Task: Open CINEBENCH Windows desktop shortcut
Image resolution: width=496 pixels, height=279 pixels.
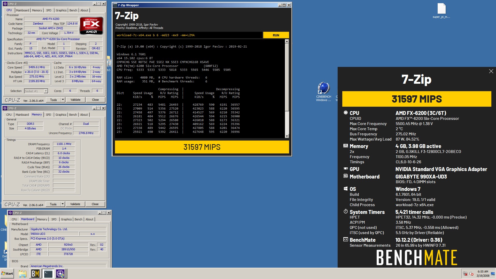Action: pos(323,92)
